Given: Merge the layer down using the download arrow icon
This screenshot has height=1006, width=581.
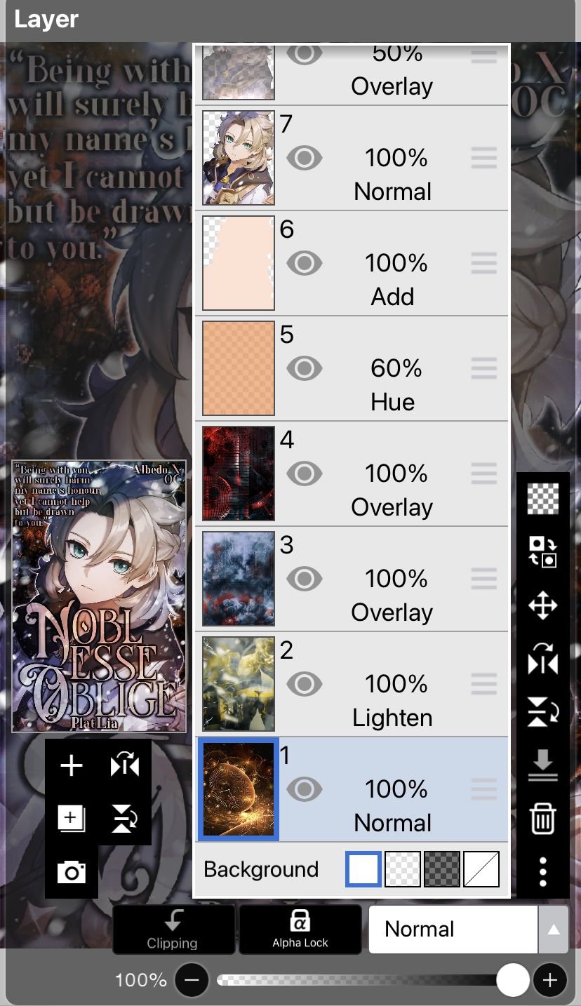Looking at the screenshot, I should (543, 766).
